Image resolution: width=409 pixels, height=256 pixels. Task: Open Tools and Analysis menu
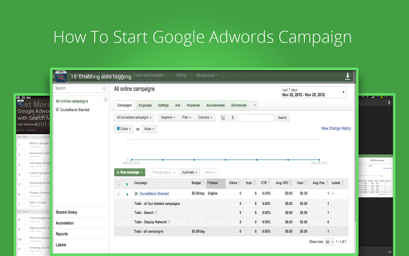(150, 75)
